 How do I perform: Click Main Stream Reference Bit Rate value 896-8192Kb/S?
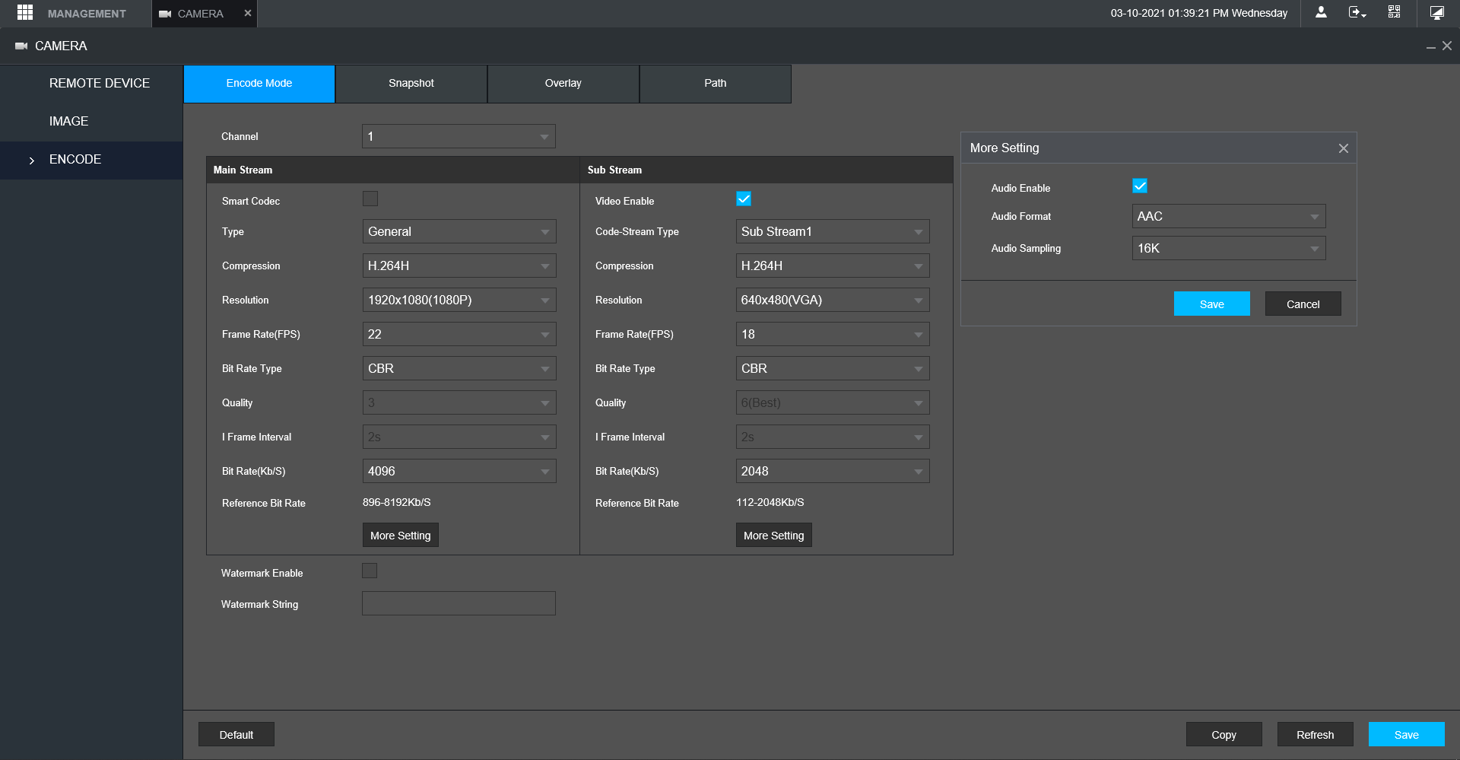(x=397, y=503)
